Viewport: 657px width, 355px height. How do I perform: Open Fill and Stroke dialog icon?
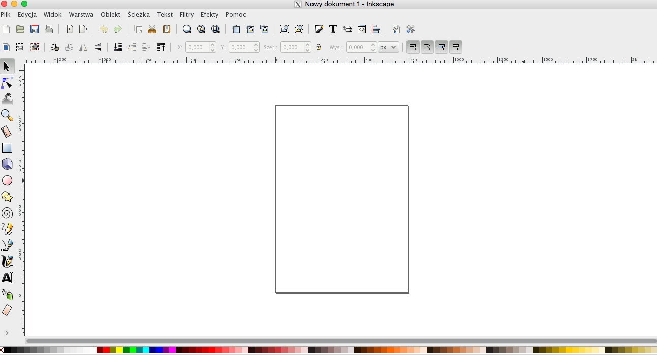point(319,29)
